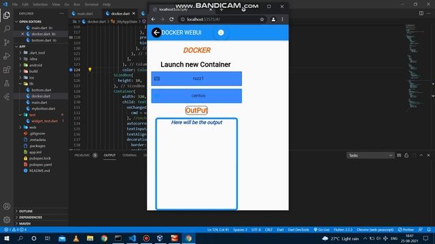Click the errors and warnings status indicator
Screen dimensions: 435x244
click(x=16, y=230)
